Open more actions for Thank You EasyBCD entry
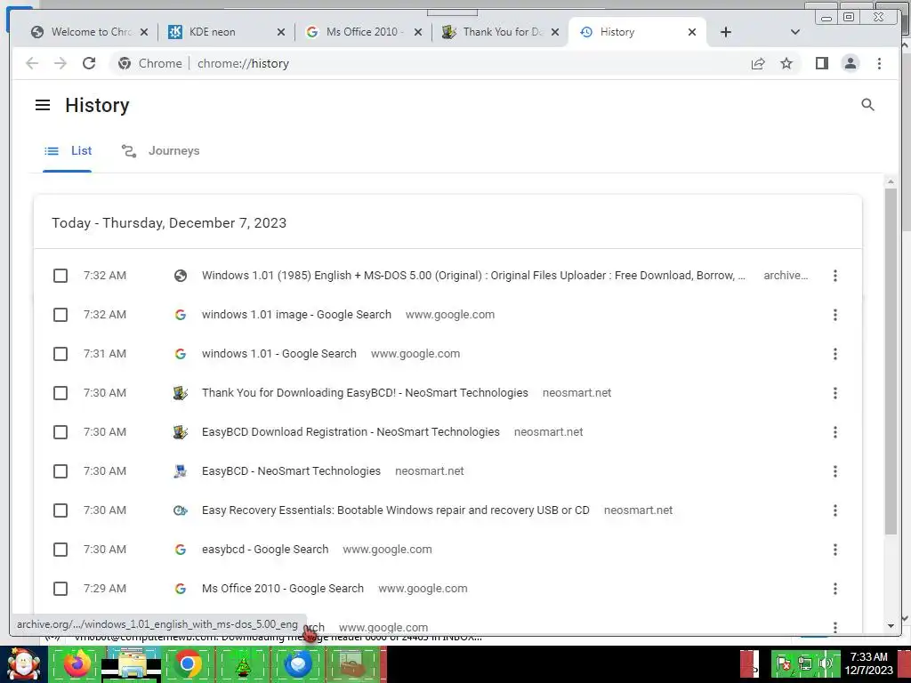This screenshot has width=911, height=683. [834, 393]
